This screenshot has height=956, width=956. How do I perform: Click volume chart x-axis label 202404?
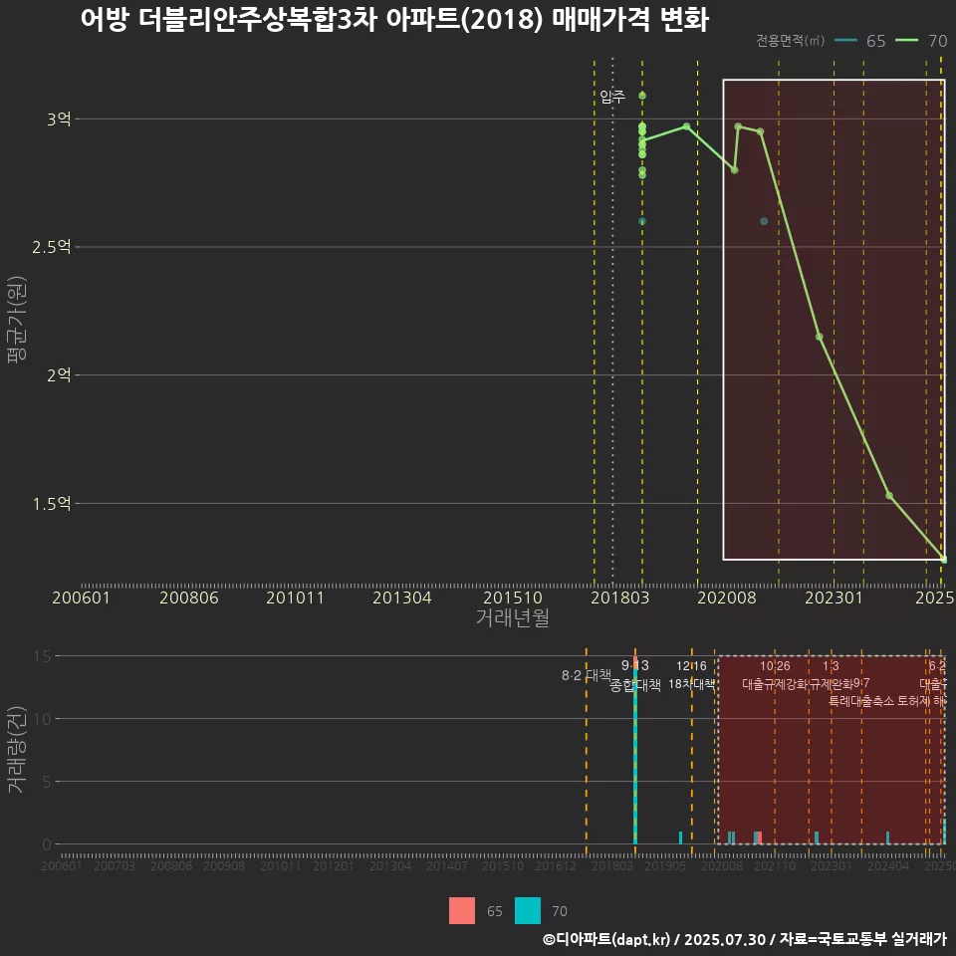point(887,865)
